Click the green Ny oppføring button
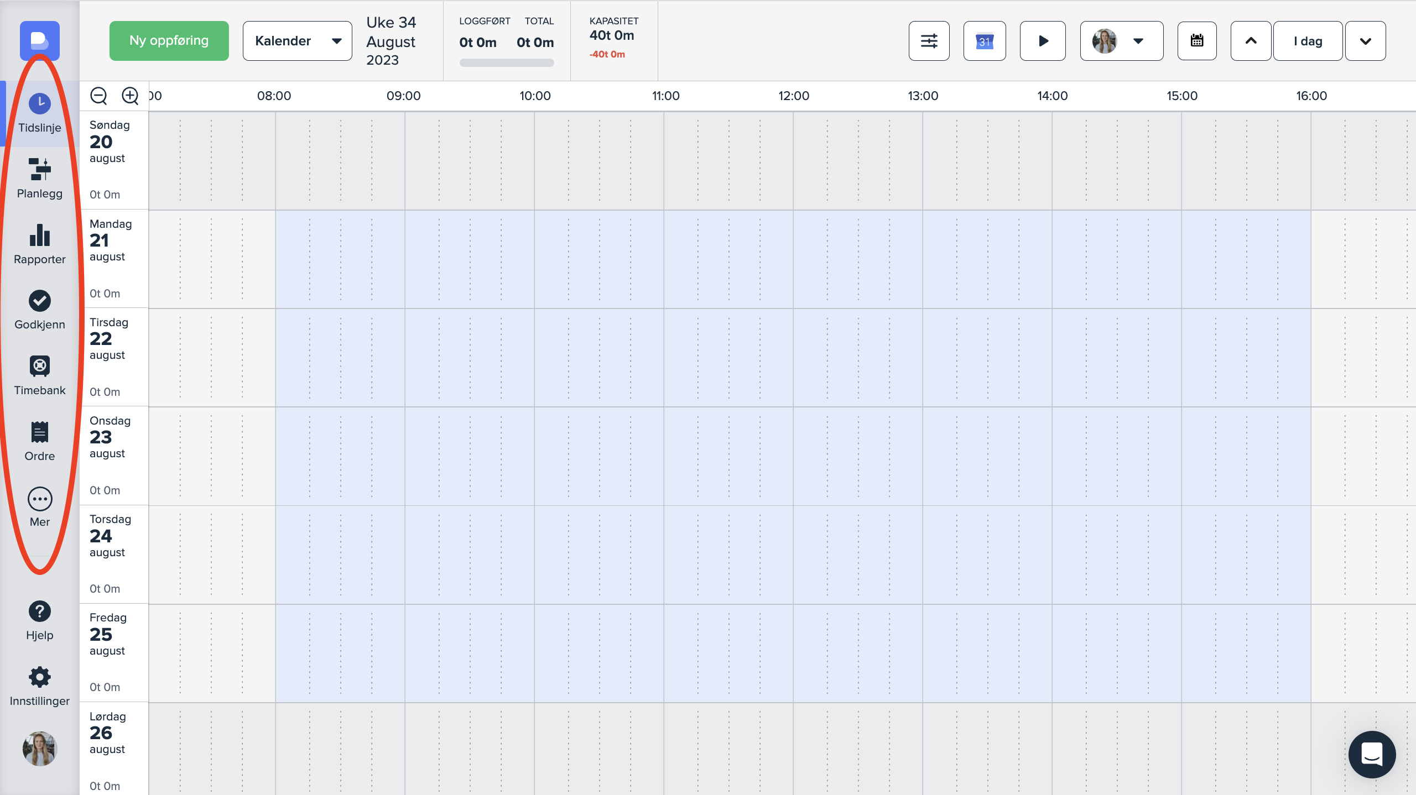The image size is (1416, 795). pos(169,41)
